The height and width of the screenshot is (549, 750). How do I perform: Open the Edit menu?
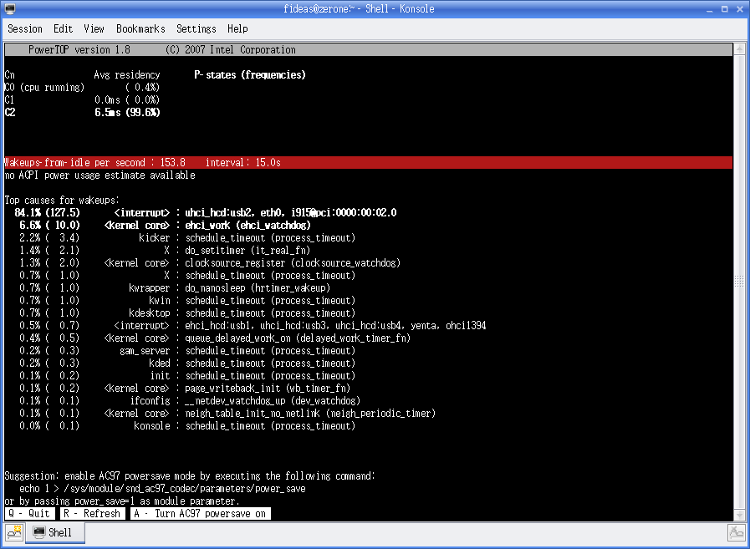[x=64, y=28]
